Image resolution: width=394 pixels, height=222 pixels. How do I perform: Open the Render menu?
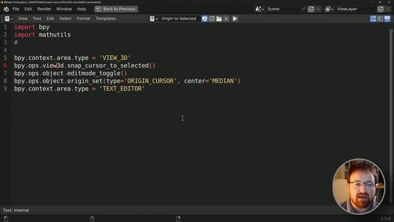[44, 9]
